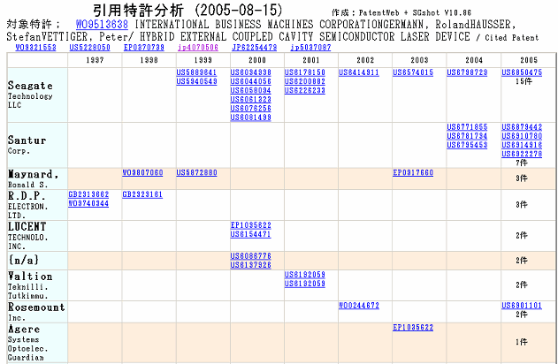This screenshot has height=364, width=558.
Task: Open Japanese patent jp4079506
Action: click(x=201, y=48)
